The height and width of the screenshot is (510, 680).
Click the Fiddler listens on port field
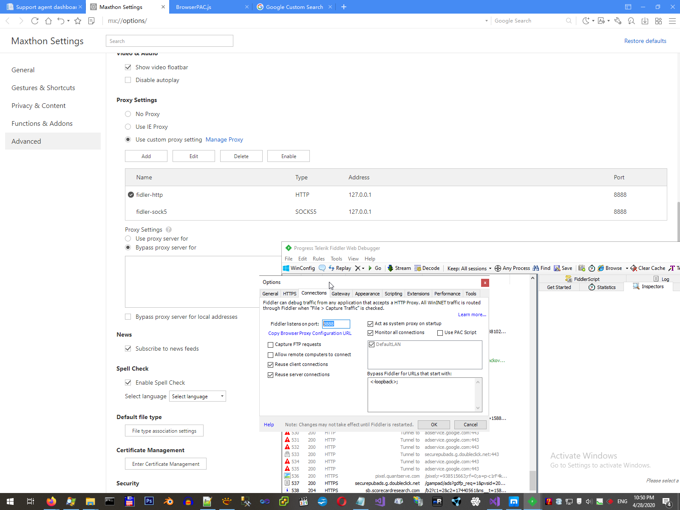tap(336, 324)
